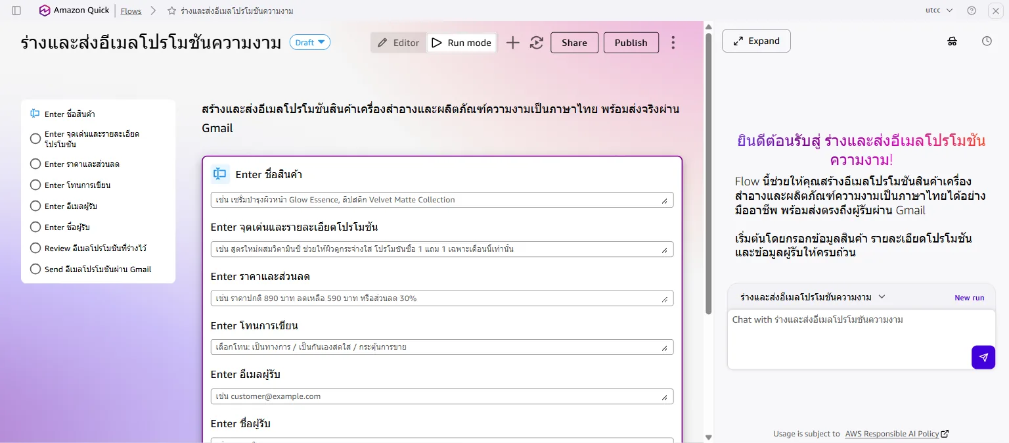This screenshot has width=1009, height=443.
Task: Open the help icon in top bar
Action: click(972, 11)
